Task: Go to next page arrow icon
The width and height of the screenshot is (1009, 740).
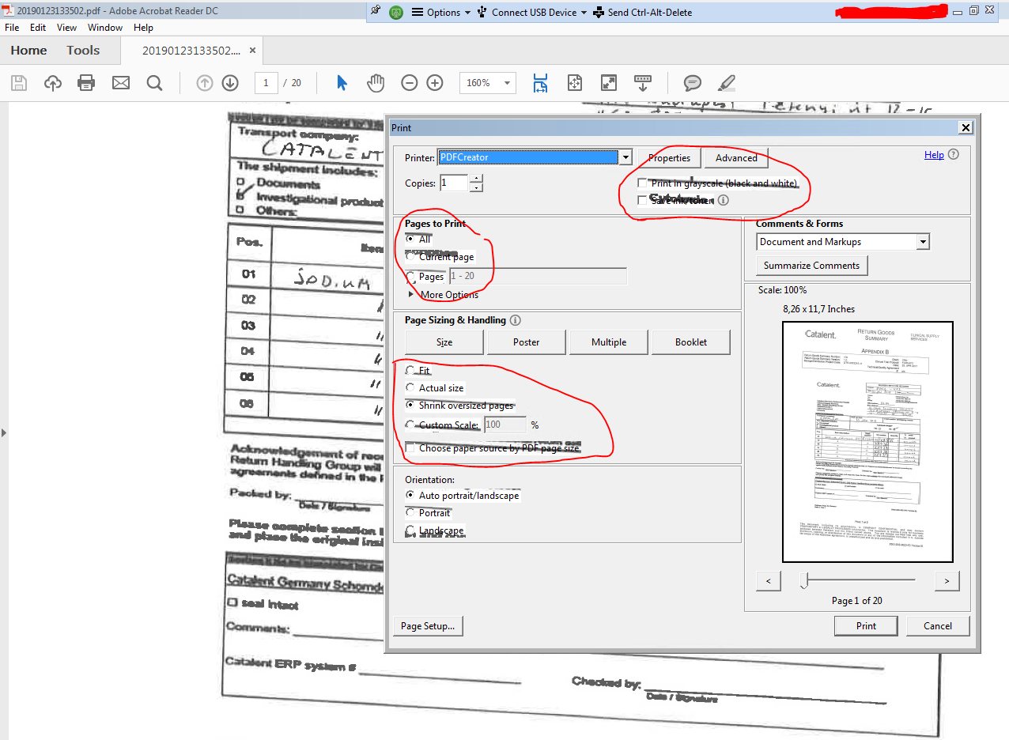Action: [230, 83]
